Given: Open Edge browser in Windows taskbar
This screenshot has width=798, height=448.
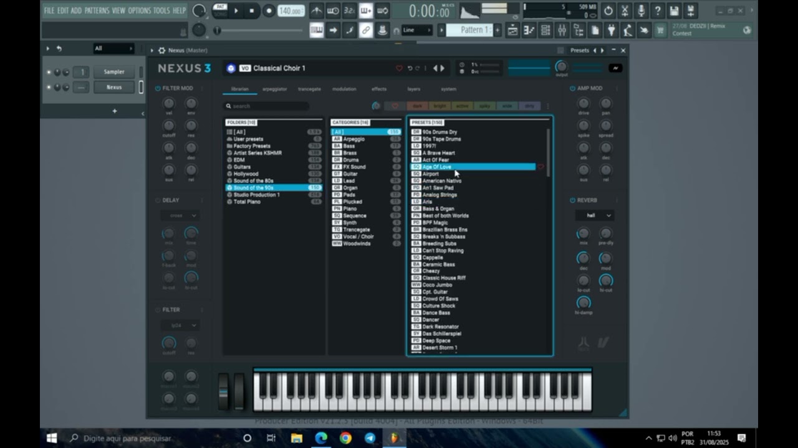Looking at the screenshot, I should [x=321, y=438].
